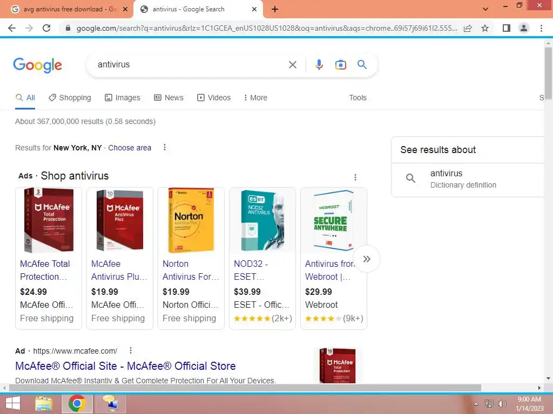Screen dimensions: 553x414
Task: Click the $24.99 price of McAfee Total Protection
Action: [33, 292]
